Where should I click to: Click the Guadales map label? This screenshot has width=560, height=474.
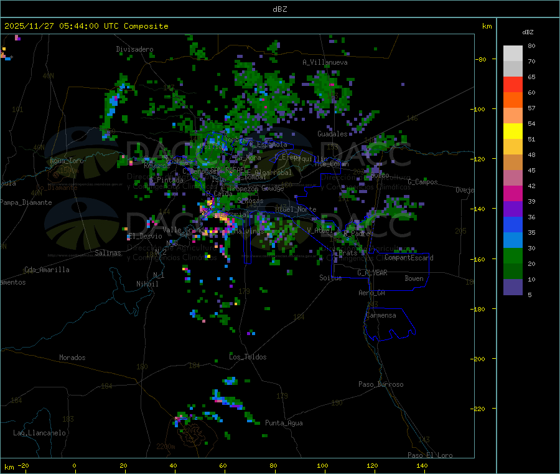332,134
